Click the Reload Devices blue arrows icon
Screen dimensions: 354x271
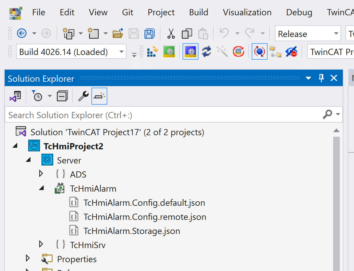click(206, 52)
